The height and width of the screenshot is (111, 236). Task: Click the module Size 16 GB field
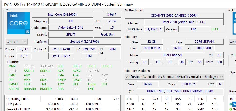147,84
